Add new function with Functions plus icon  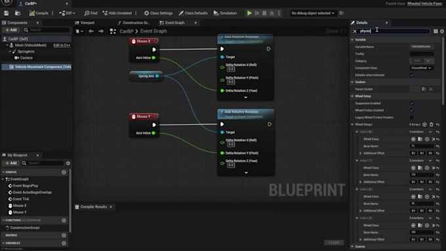[x=64, y=220]
